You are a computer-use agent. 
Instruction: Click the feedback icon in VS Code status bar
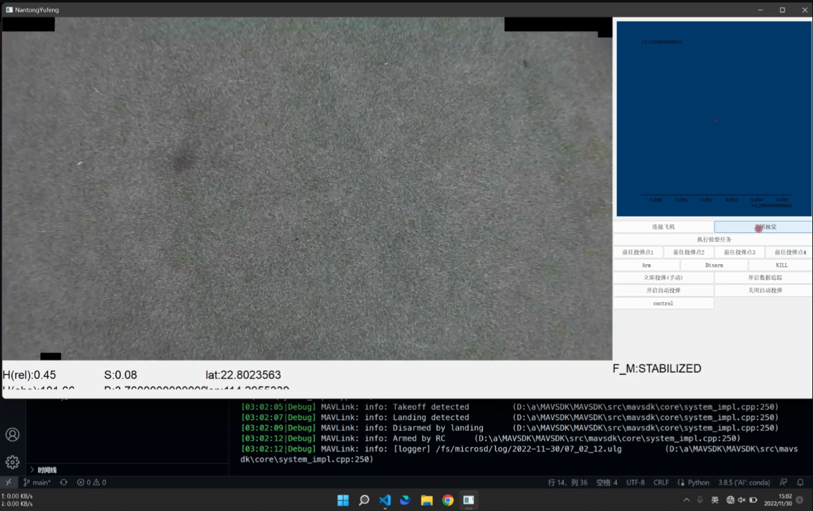[x=783, y=482]
